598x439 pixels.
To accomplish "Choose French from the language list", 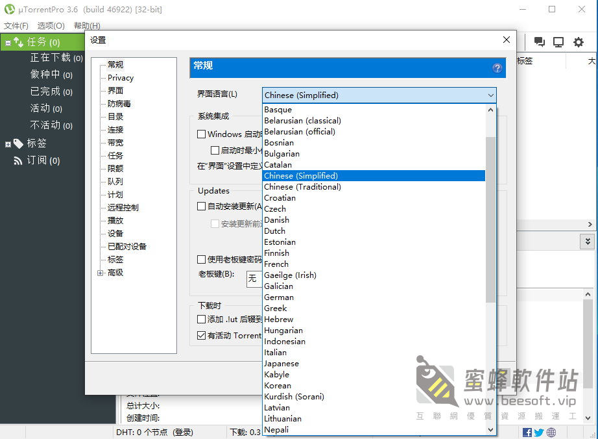I will [374, 264].
